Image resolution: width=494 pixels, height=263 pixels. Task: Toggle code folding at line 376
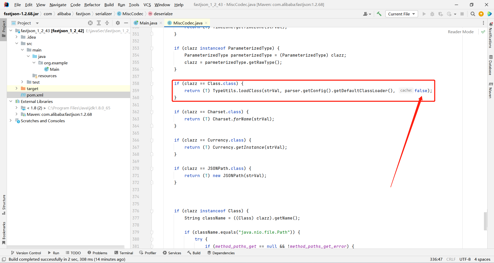152,211
